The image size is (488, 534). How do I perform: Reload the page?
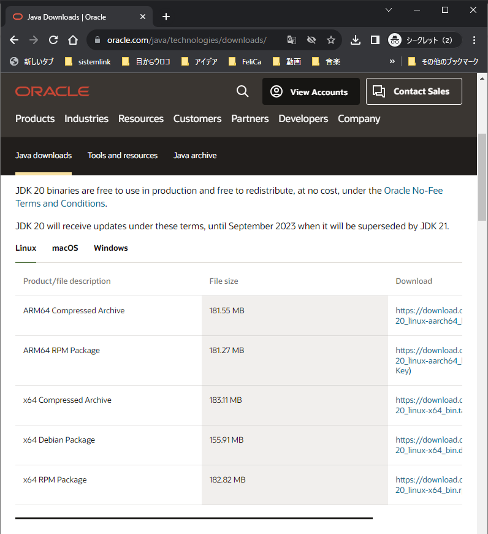pyautogui.click(x=53, y=39)
